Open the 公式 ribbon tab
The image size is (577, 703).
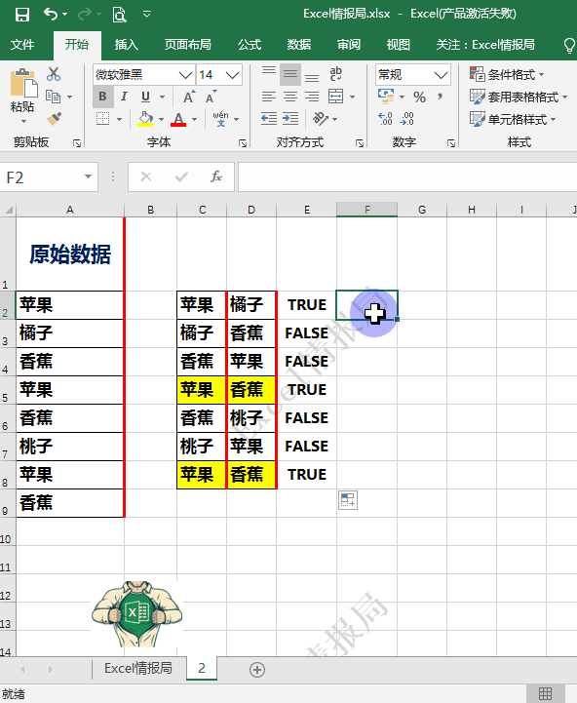point(250,45)
